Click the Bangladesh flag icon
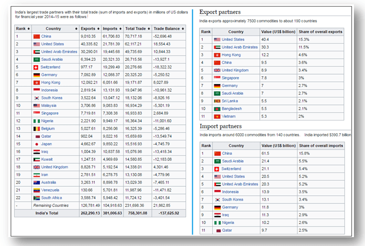The width and height of the screenshot is (365, 246). pyautogui.click(x=216, y=109)
